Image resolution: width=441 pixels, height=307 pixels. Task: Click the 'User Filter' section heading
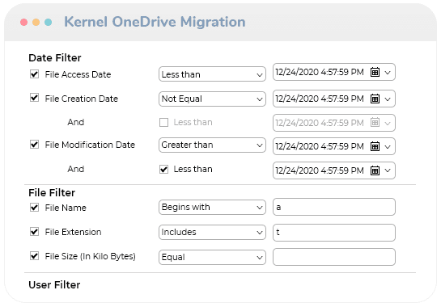point(54,285)
